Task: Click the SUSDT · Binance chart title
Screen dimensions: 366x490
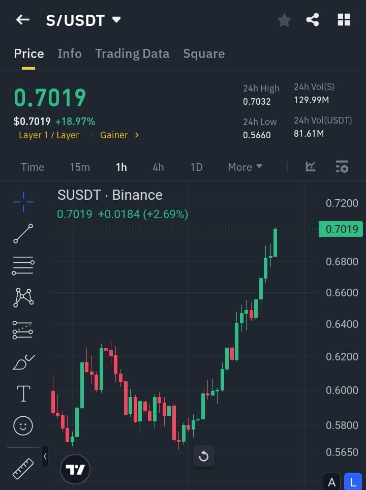Action: coord(110,195)
